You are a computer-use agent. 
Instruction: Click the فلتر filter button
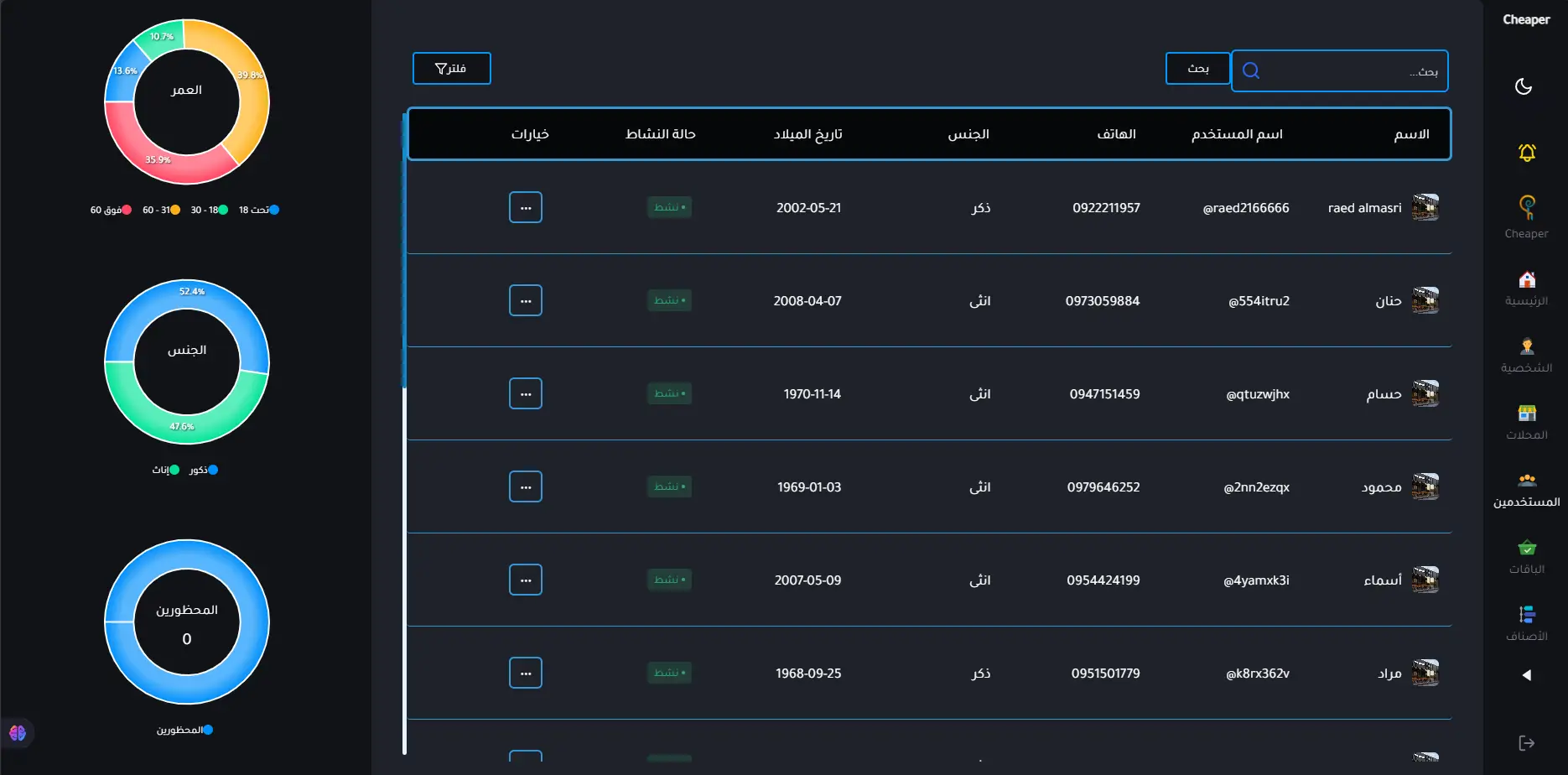[451, 68]
